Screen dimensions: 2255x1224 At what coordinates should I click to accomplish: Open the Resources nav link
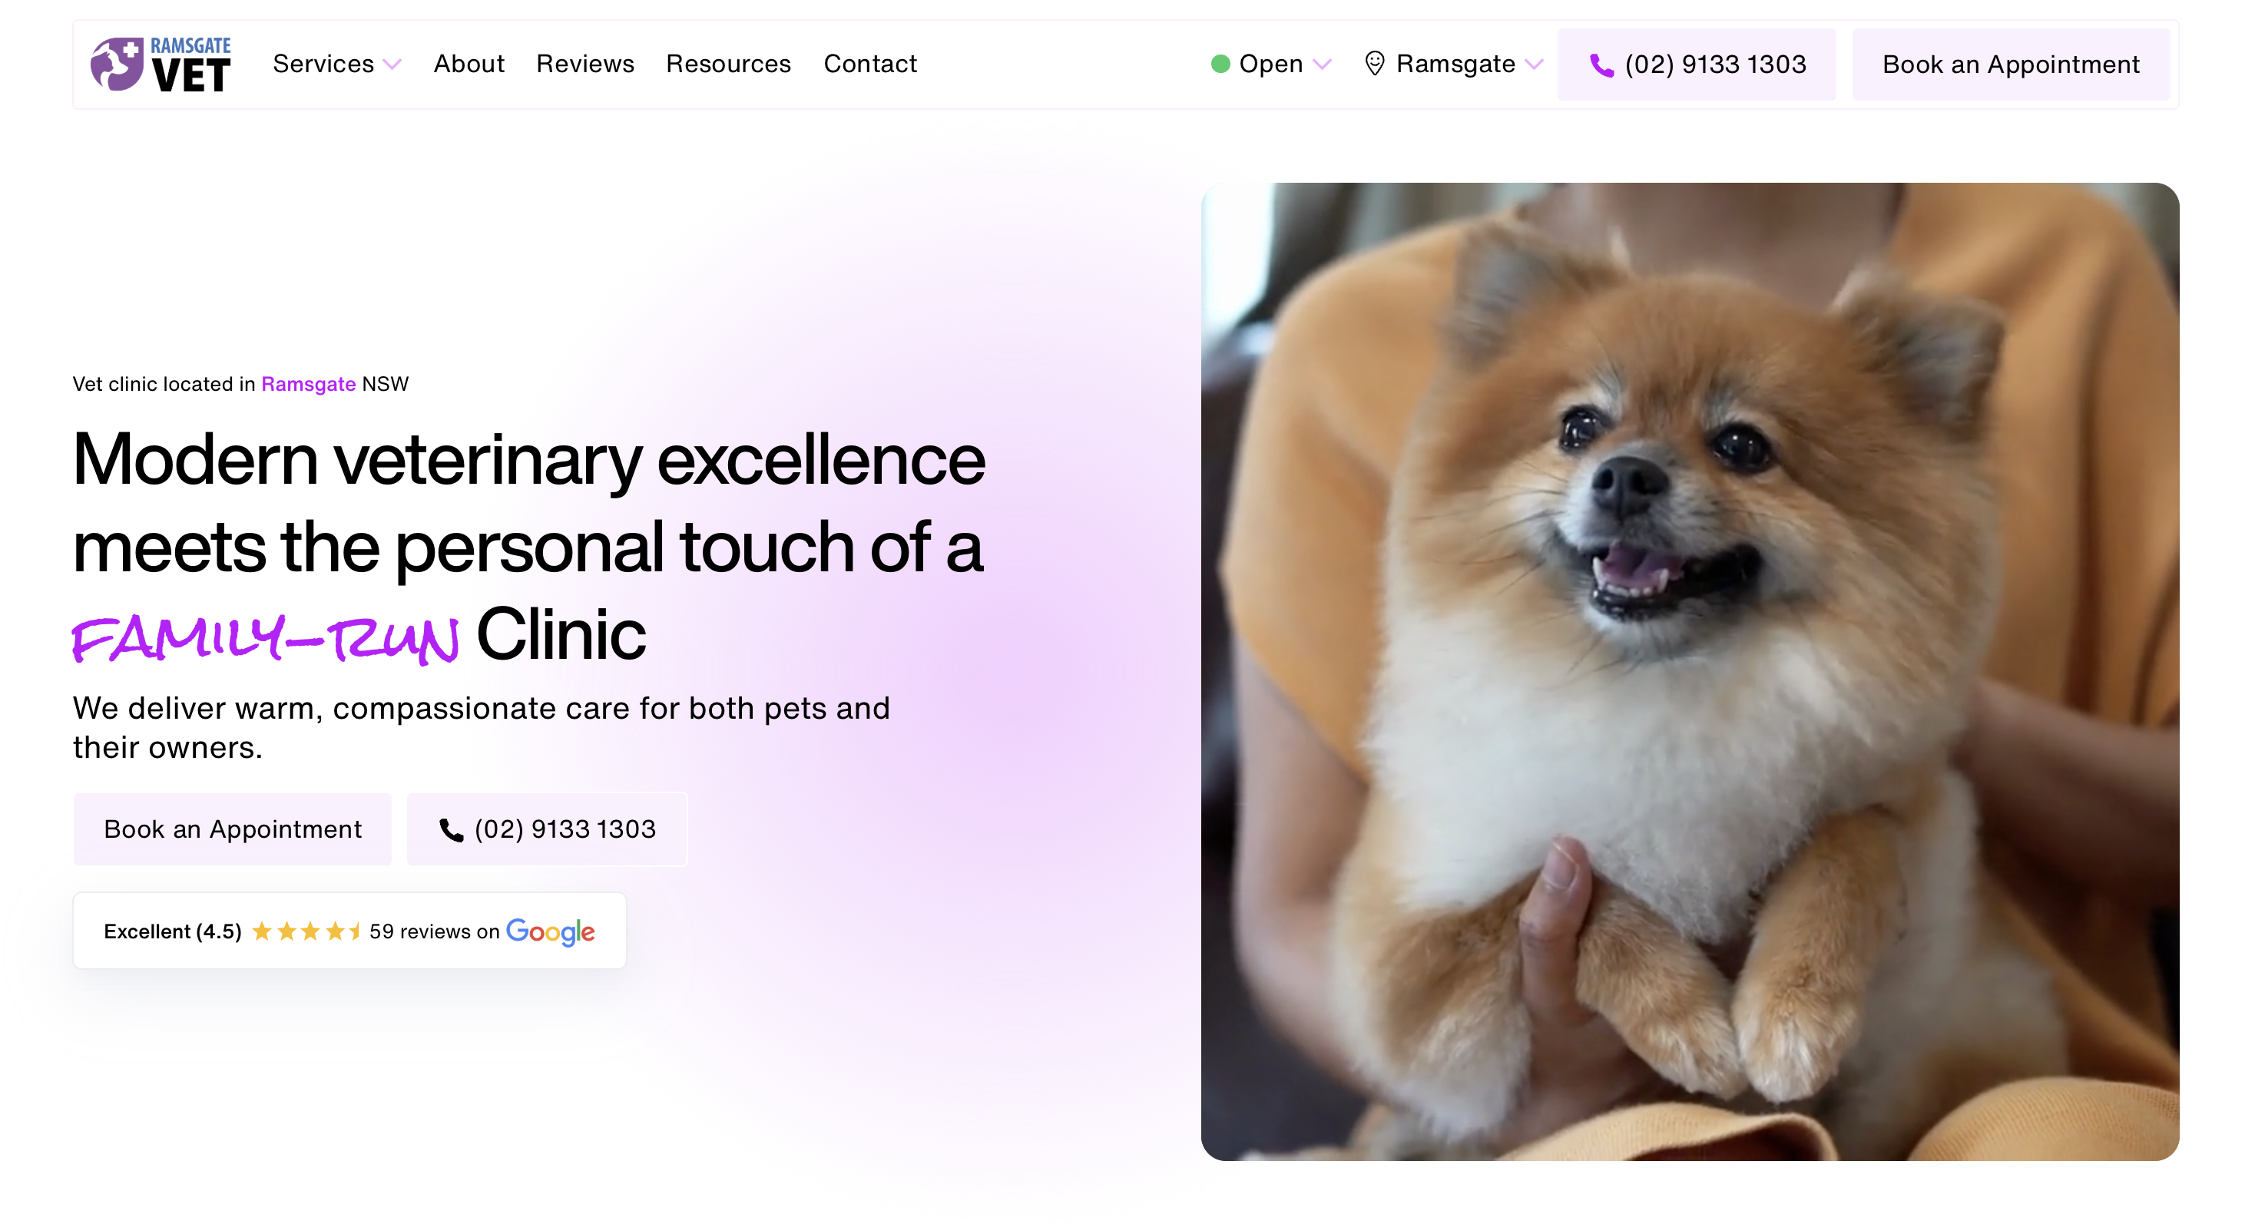(x=728, y=64)
